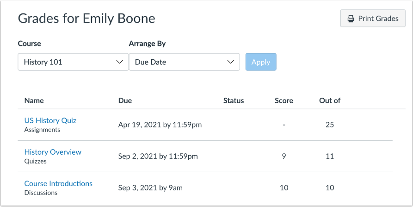Click the Apply button
Image resolution: width=413 pixels, height=207 pixels.
261,62
